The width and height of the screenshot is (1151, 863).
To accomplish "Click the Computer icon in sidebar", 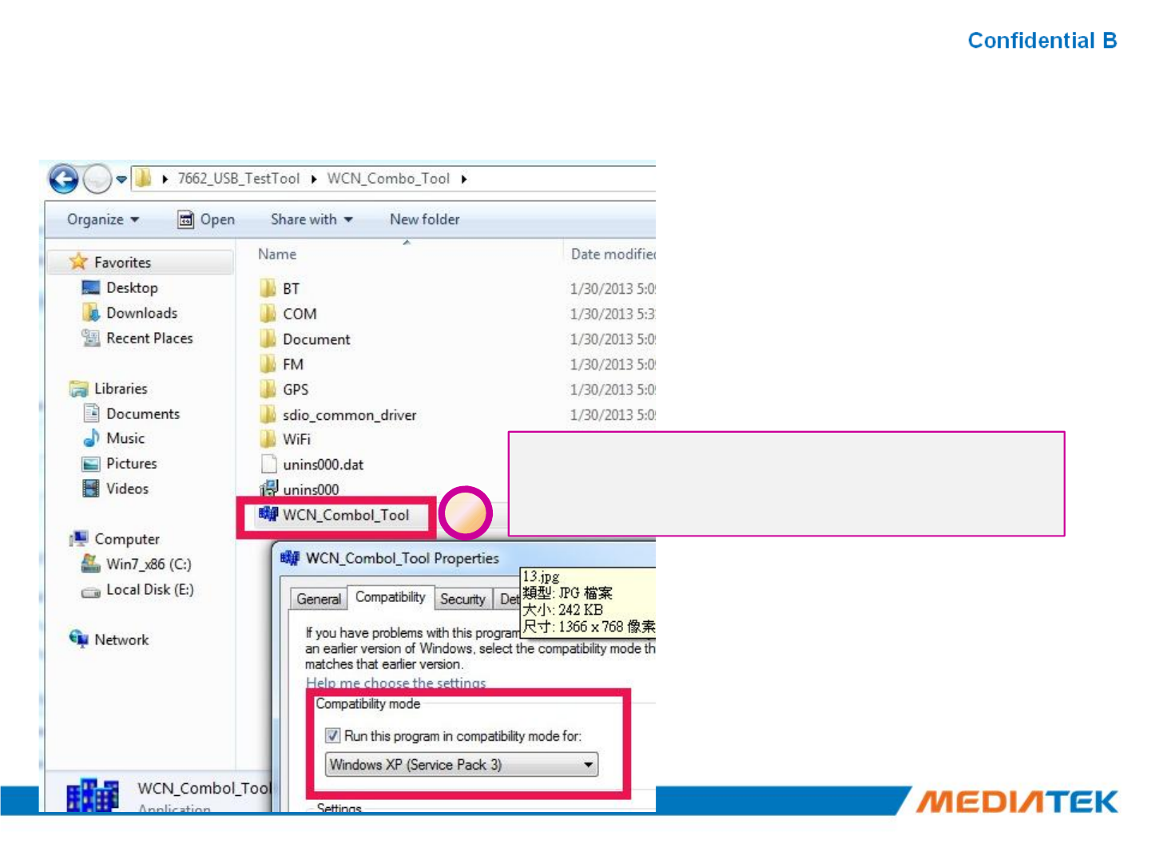I will (78, 539).
